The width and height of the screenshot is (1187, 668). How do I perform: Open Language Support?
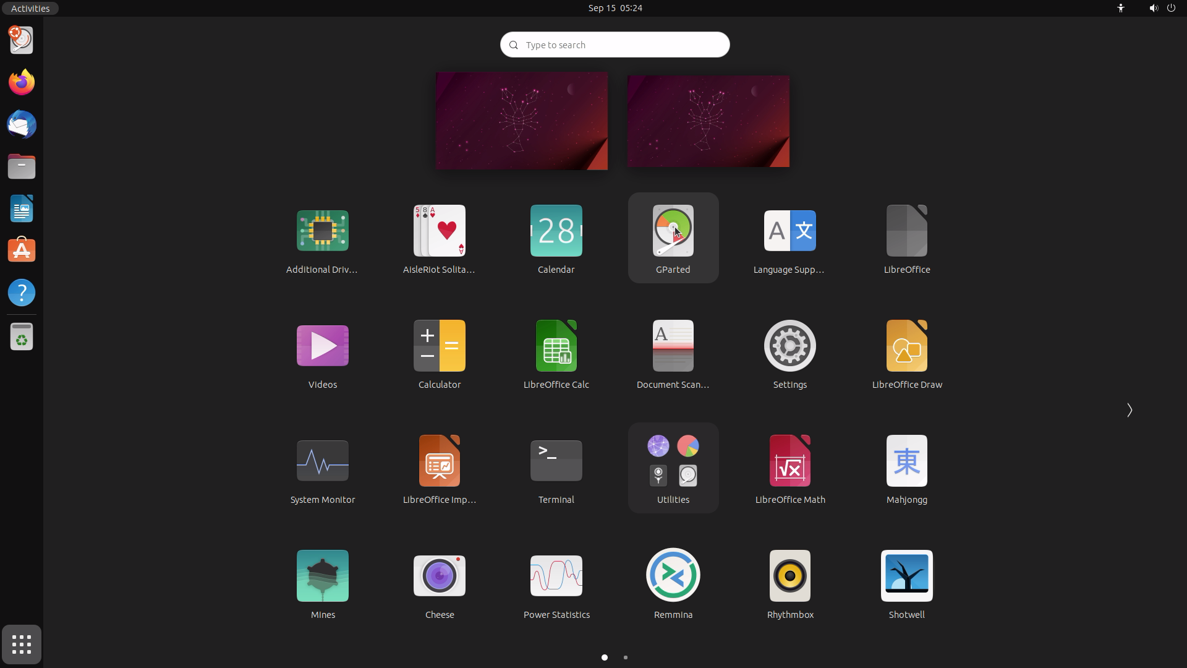tap(789, 238)
